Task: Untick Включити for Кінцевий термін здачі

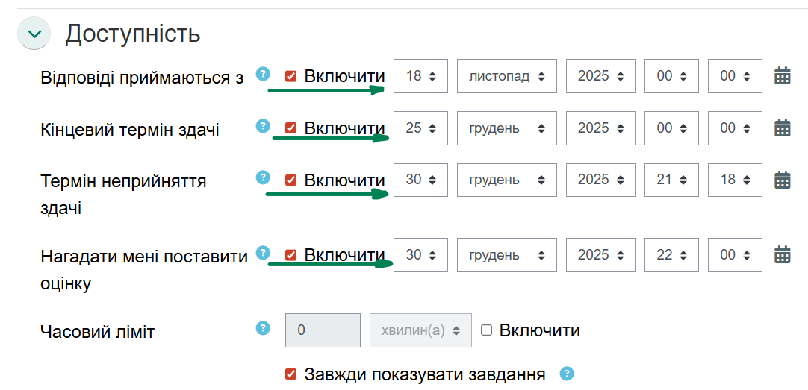Action: (291, 128)
